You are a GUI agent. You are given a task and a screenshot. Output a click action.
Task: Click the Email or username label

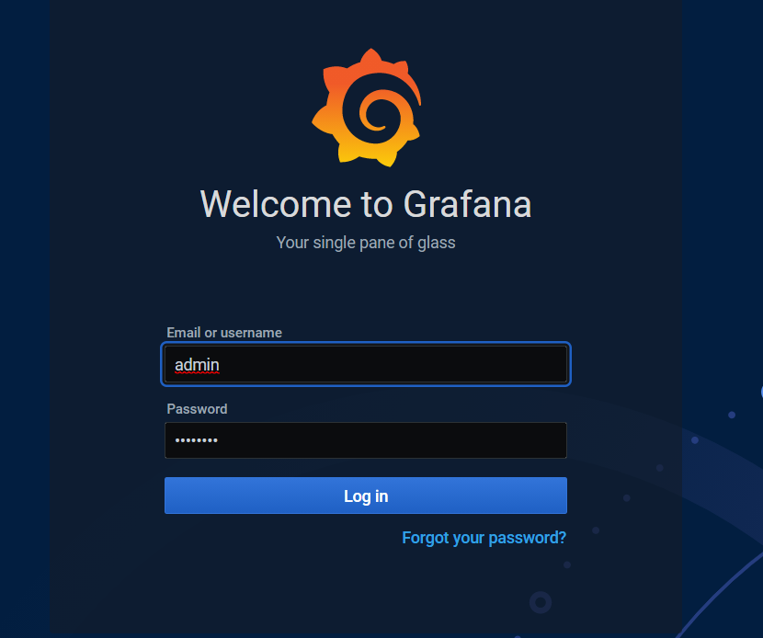(223, 333)
